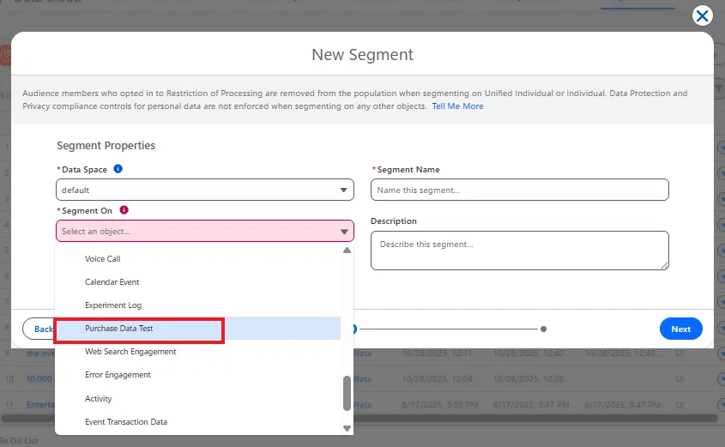Focus the Segment Name input field
The height and width of the screenshot is (447, 725).
(x=520, y=190)
